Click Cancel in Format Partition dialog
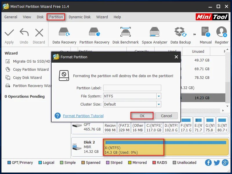This screenshot has height=174, width=232. click(166, 116)
